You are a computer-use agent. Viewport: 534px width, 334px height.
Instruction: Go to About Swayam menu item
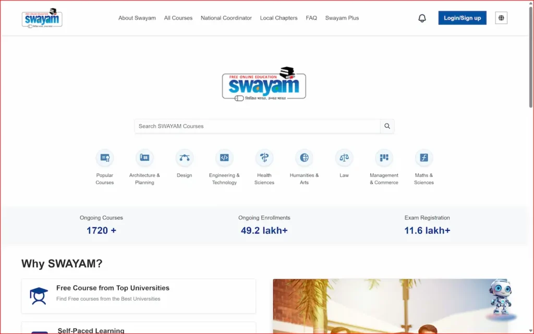[x=137, y=18]
